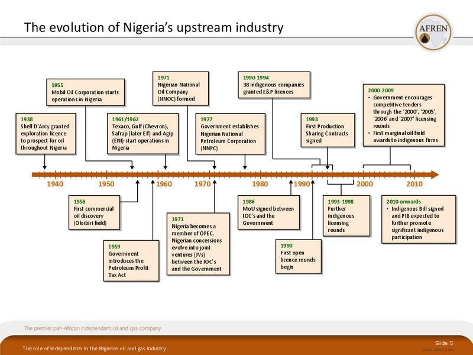The width and height of the screenshot is (473, 355).
Task: Select the 2000-2009 licensing rounds box
Action: (404, 115)
